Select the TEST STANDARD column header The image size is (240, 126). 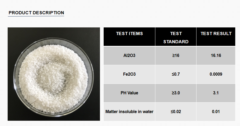pos(176,37)
